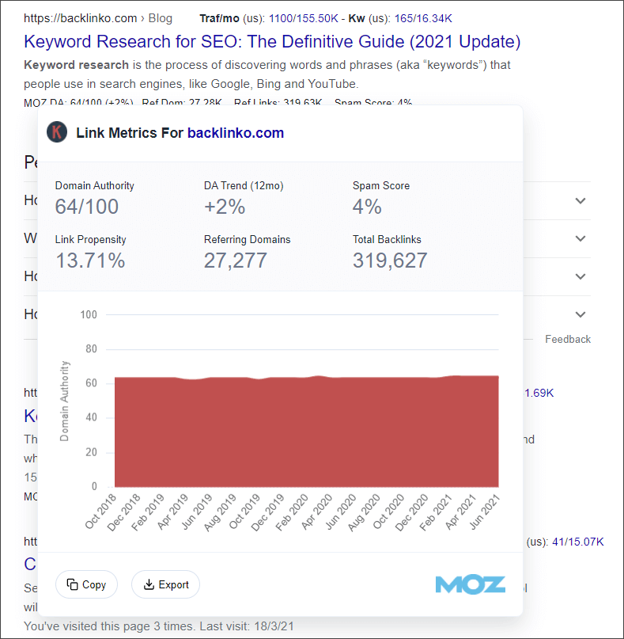Click the copy icon inside the Copy button
Viewport: 624px width, 639px height.
click(x=72, y=584)
